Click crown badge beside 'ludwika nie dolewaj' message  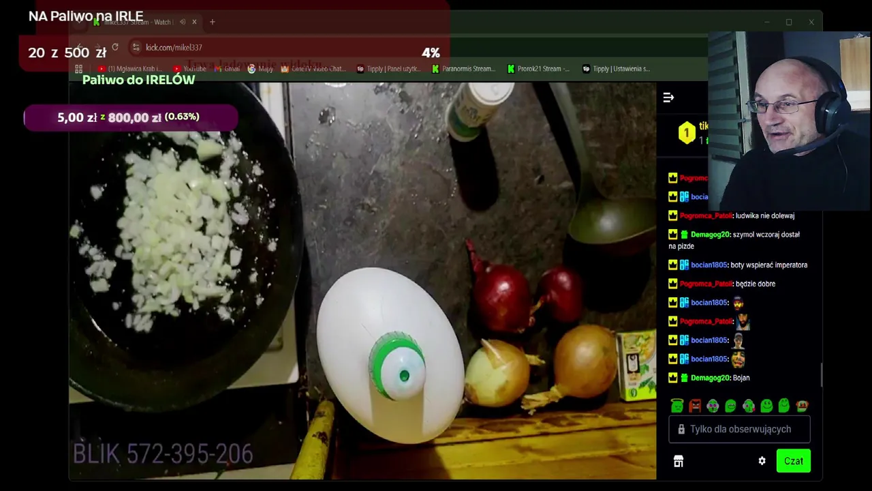673,215
